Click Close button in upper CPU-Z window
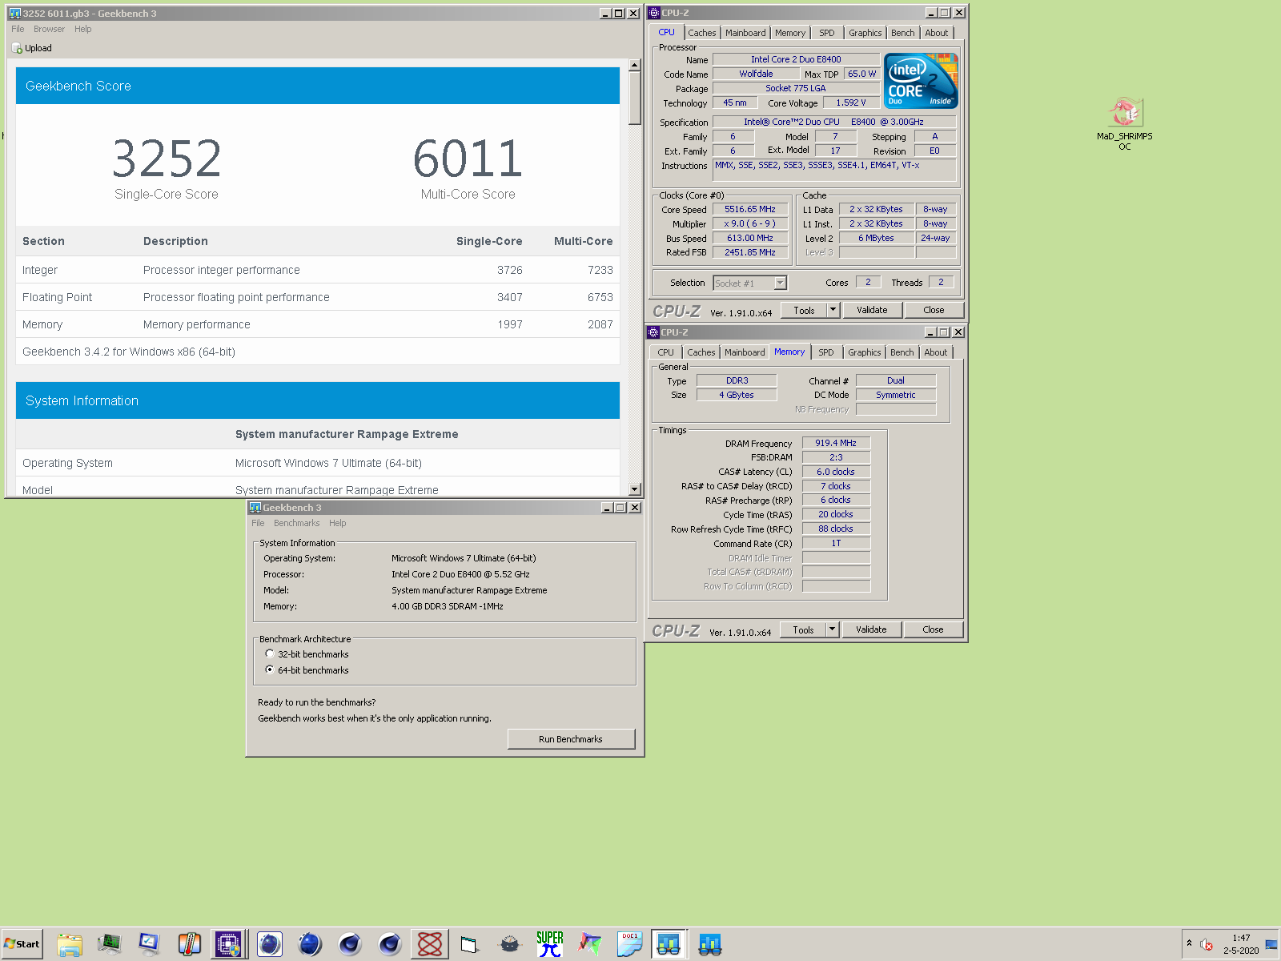Image resolution: width=1281 pixels, height=961 pixels. tap(934, 310)
